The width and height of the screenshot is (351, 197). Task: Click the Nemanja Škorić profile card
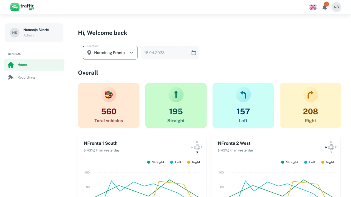pyautogui.click(x=34, y=33)
